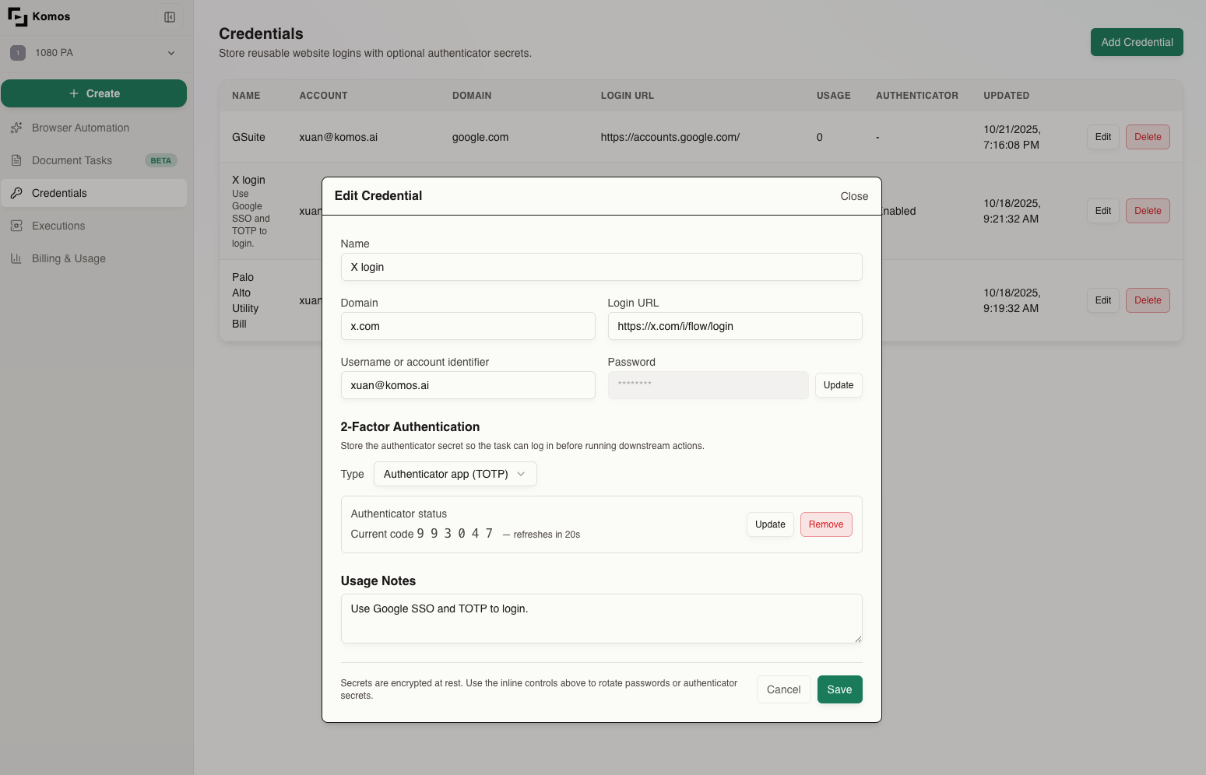
Task: Click the Billing & Usage chart icon
Action: pyautogui.click(x=16, y=258)
